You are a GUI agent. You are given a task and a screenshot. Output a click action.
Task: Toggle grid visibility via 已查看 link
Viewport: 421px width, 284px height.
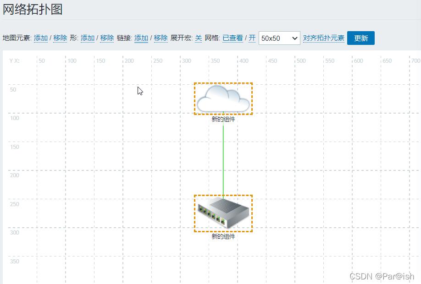(x=233, y=38)
